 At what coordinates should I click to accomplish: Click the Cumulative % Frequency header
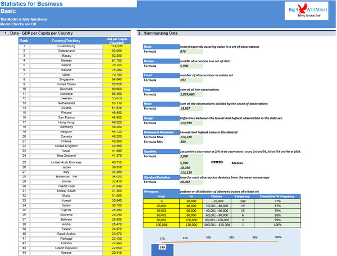(x=277, y=196)
